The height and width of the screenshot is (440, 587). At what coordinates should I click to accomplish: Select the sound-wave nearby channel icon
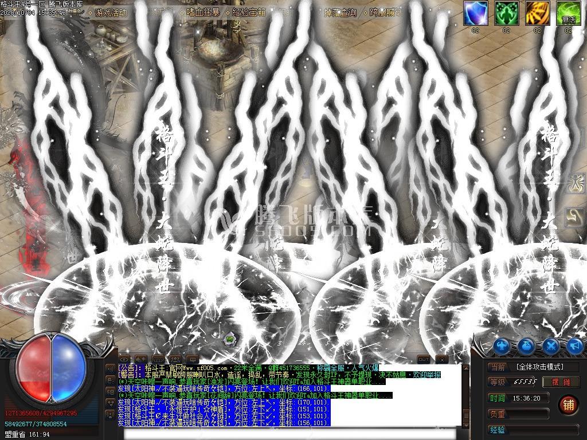[111, 368]
